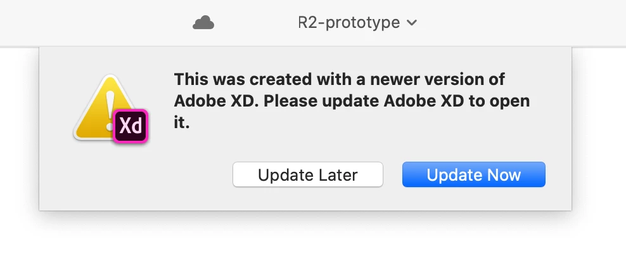Screen dimensions: 626x260
Task: Click the blank title bar right of chevron
Action: (520, 23)
